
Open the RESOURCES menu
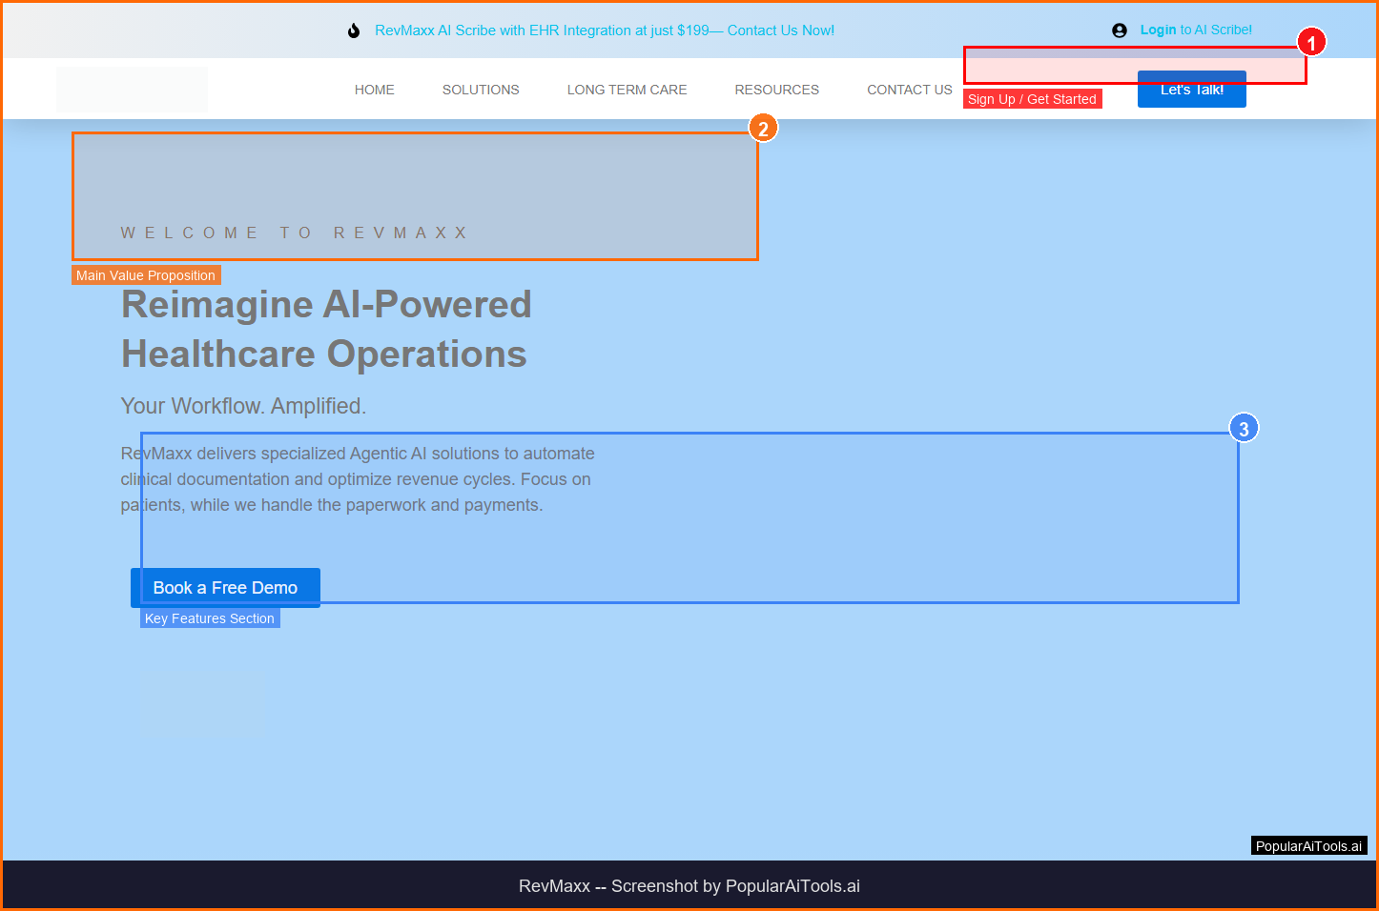(776, 90)
